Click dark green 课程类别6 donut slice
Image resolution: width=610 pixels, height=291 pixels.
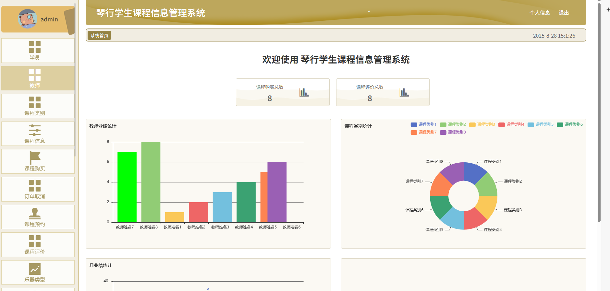[x=440, y=206]
